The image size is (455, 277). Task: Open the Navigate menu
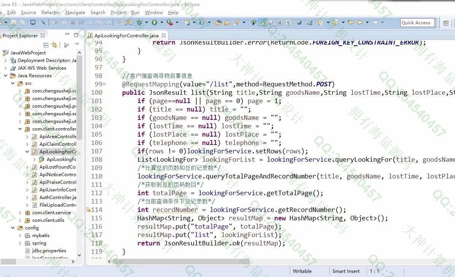75,13
